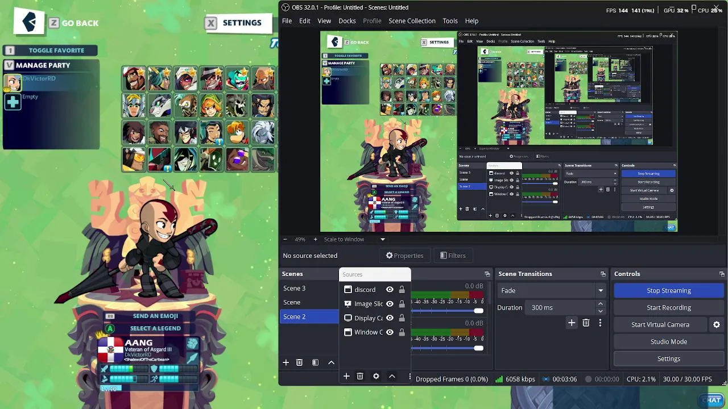Open OBS Settings from the Controls dock
This screenshot has height=409, width=728.
point(669,358)
